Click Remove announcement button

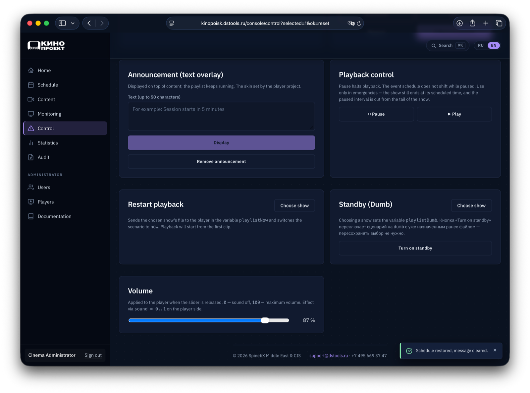pos(221,161)
